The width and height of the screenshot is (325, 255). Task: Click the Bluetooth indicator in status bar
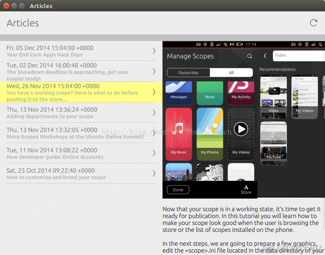click(212, 44)
